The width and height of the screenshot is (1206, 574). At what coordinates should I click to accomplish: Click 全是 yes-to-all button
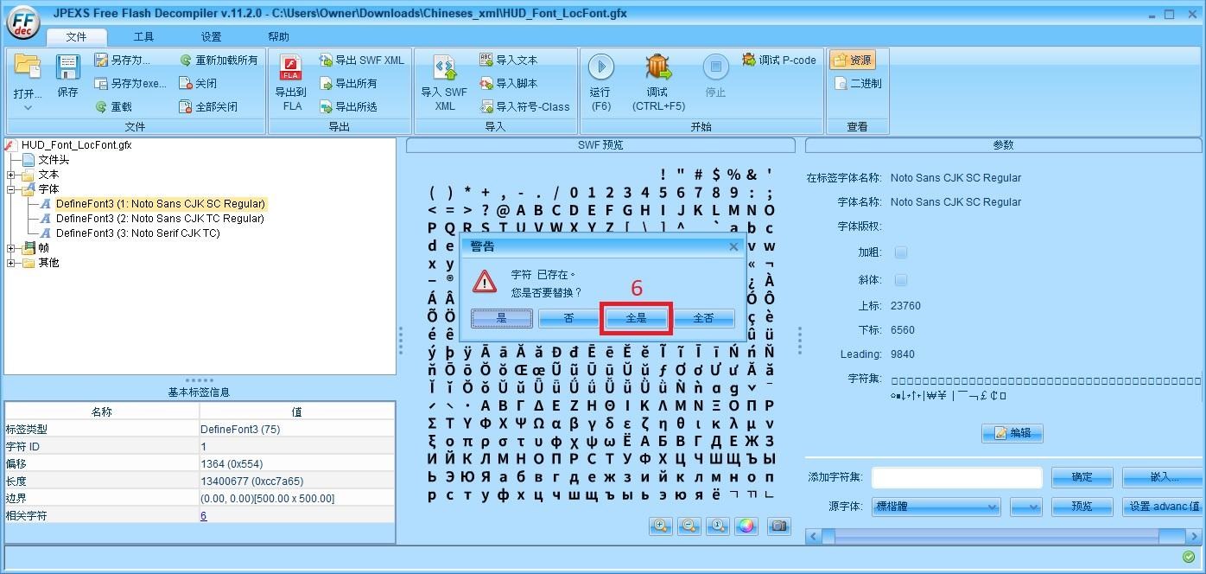(636, 318)
